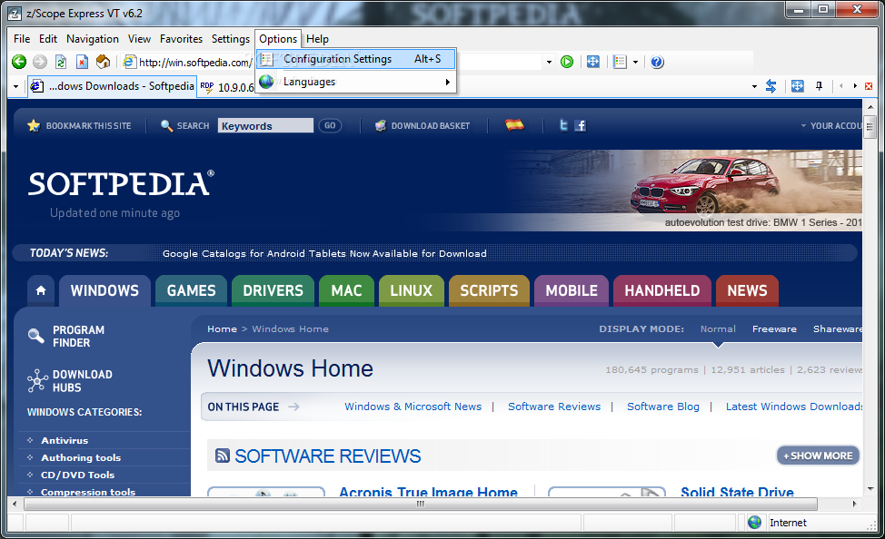Refresh the current page
This screenshot has height=539, width=885.
tap(61, 62)
